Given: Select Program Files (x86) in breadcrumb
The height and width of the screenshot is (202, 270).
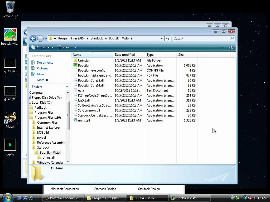Looking at the screenshot, I should tap(71, 38).
